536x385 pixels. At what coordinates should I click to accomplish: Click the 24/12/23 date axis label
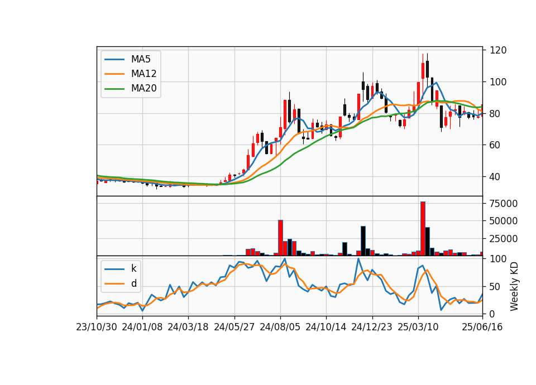tap(372, 328)
